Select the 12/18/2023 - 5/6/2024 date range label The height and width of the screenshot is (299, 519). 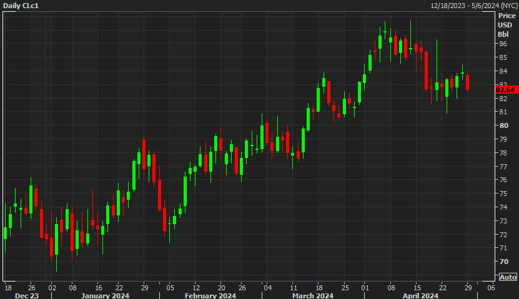(x=473, y=6)
